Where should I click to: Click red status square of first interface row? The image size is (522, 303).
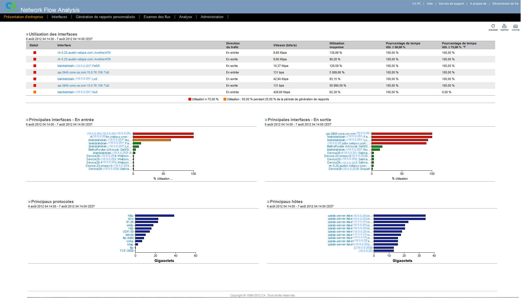tap(35, 53)
